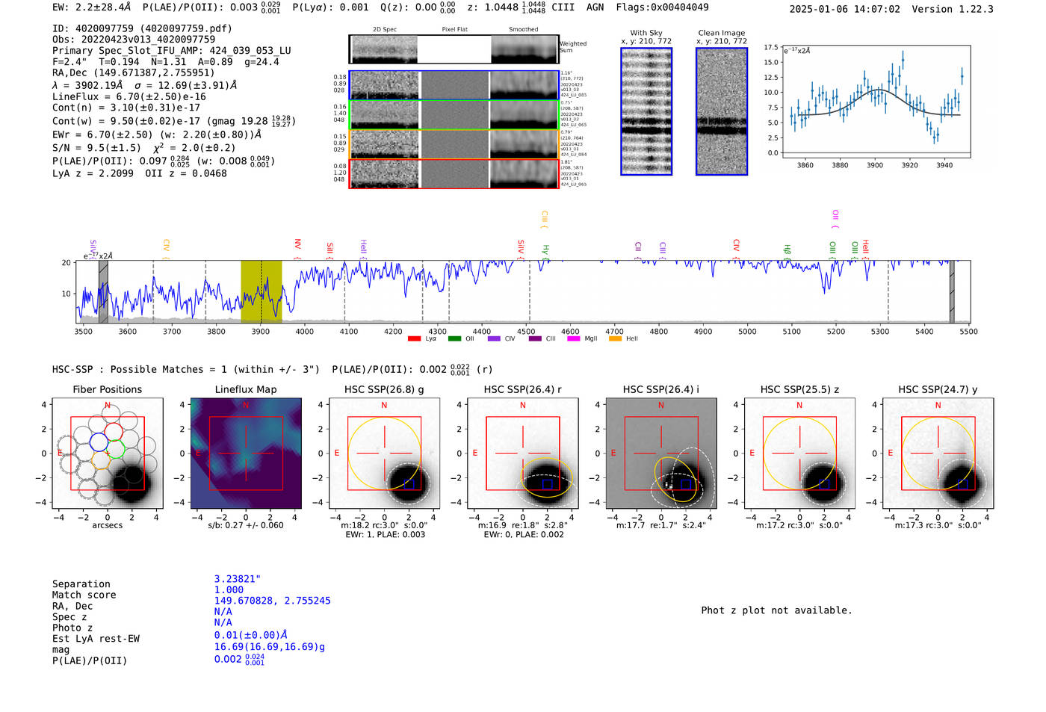Click the Cont(n) = 3.10(±0.31)e-17 line
Screen dimensions: 1046x712
pyautogui.click(x=126, y=108)
